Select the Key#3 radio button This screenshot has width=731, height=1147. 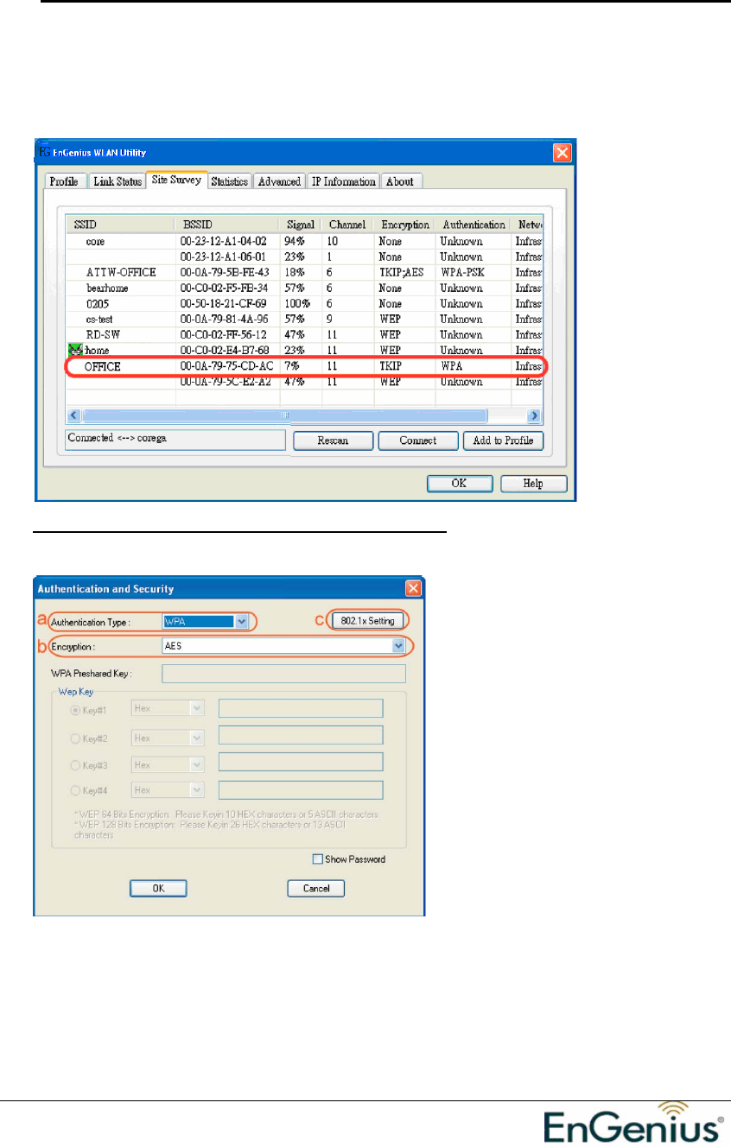click(77, 764)
